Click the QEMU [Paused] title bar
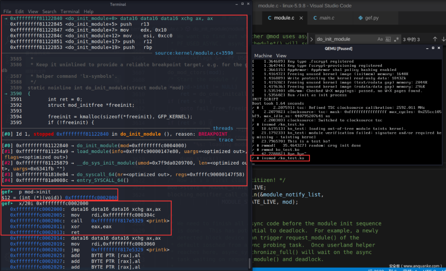This screenshot has width=446, height=271. (339, 48)
